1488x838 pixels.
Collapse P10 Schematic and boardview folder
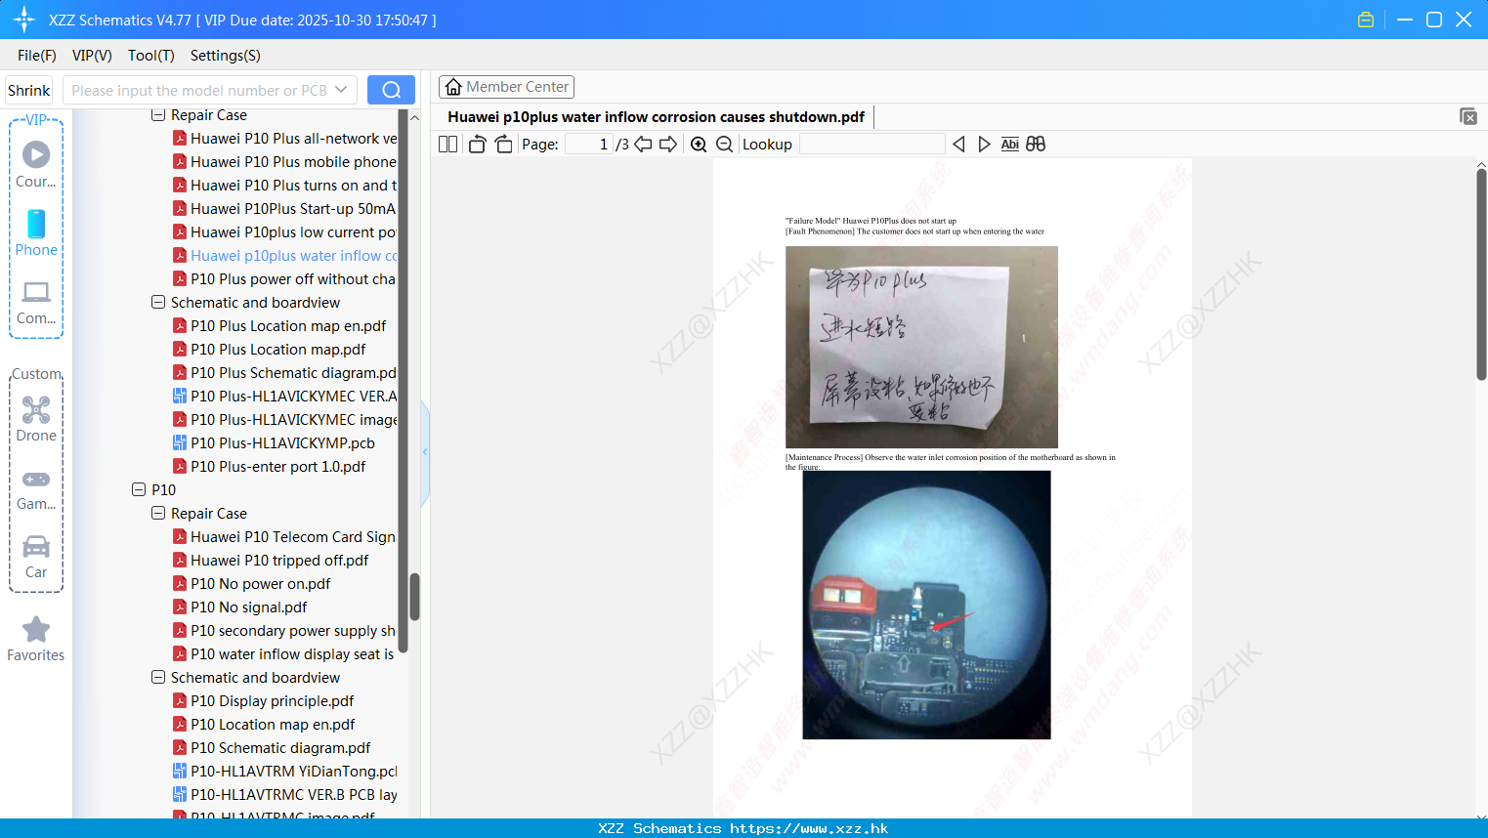158,678
